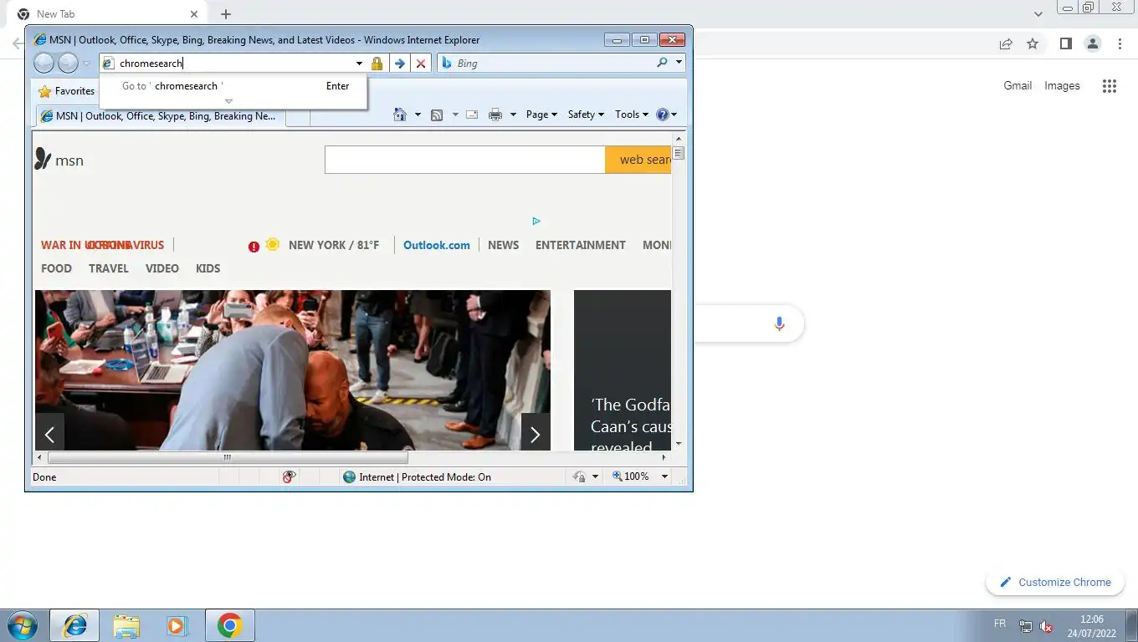Click the Help question mark icon

coord(663,115)
